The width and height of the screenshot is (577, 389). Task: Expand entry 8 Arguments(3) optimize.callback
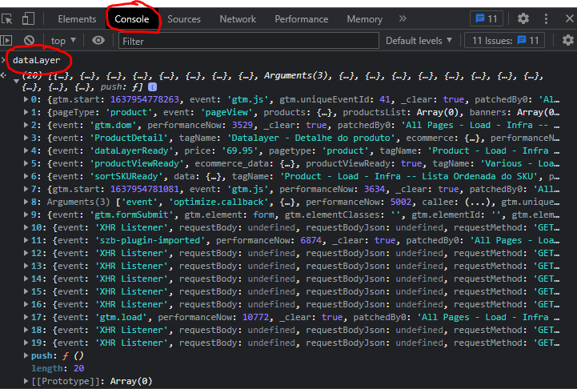click(x=26, y=202)
